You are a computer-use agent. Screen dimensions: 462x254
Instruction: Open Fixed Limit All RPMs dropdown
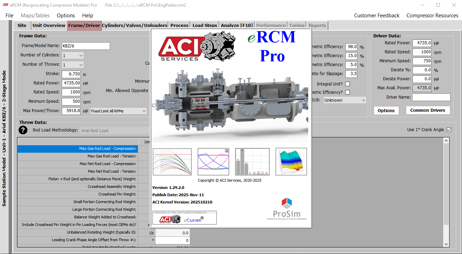click(x=118, y=111)
